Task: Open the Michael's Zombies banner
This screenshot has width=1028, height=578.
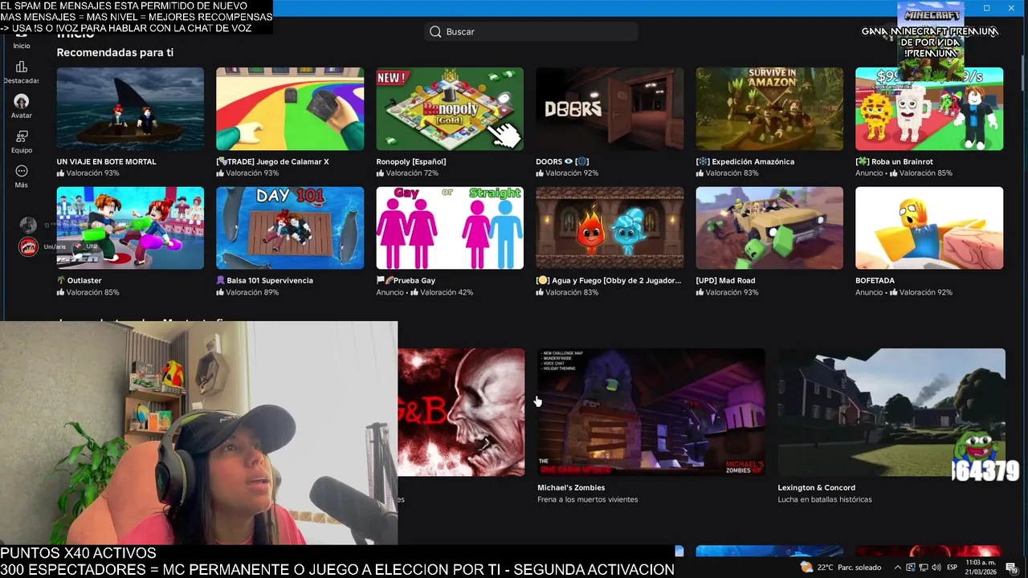Action: (651, 412)
